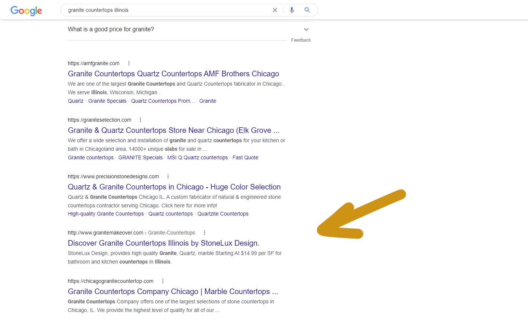This screenshot has height=319, width=528.
Task: Click the 'http://www.granitemakeover.com' URL text
Action: pyautogui.click(x=105, y=233)
